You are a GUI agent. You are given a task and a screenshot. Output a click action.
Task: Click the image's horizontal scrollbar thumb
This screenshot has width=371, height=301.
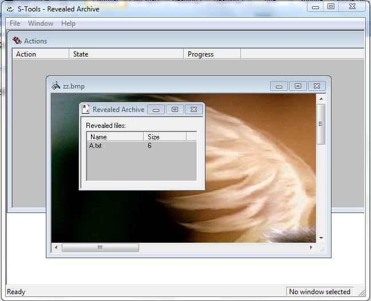pyautogui.click(x=100, y=248)
